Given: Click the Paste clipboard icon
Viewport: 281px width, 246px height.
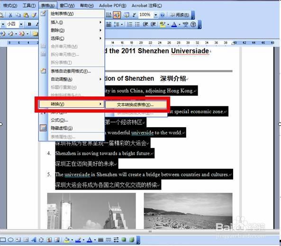Looking at the screenshot, I should pyautogui.click(x=26, y=15).
